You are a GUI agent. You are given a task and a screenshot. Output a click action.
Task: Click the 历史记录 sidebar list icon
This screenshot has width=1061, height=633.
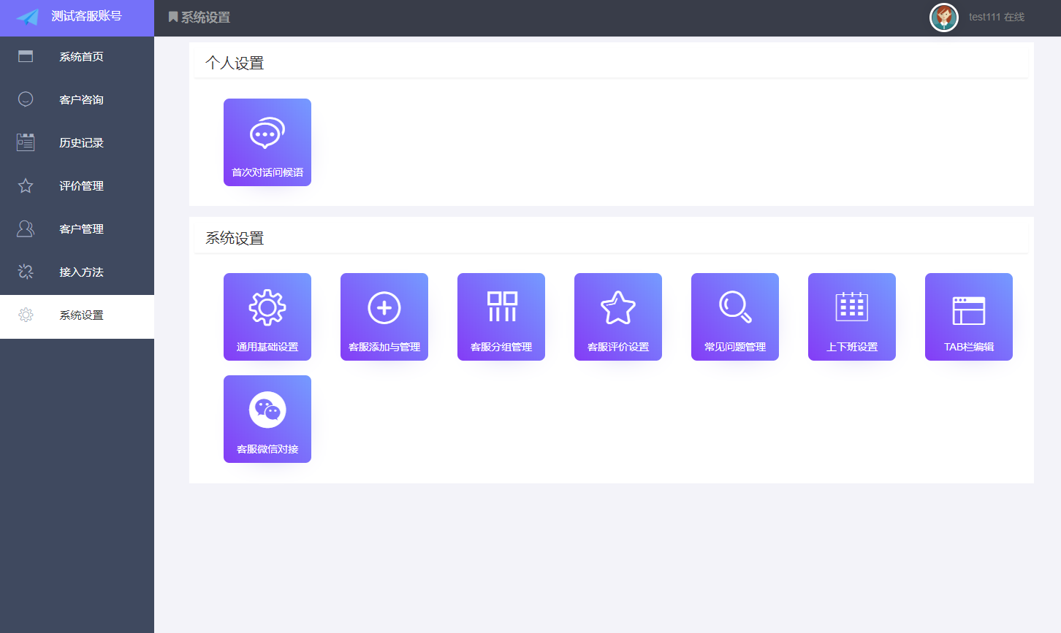click(x=26, y=142)
